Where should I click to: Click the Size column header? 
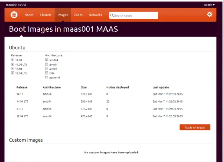pos(84,87)
